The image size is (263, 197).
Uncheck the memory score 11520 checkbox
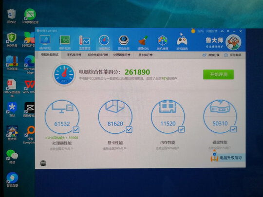pyautogui.click(x=182, y=129)
